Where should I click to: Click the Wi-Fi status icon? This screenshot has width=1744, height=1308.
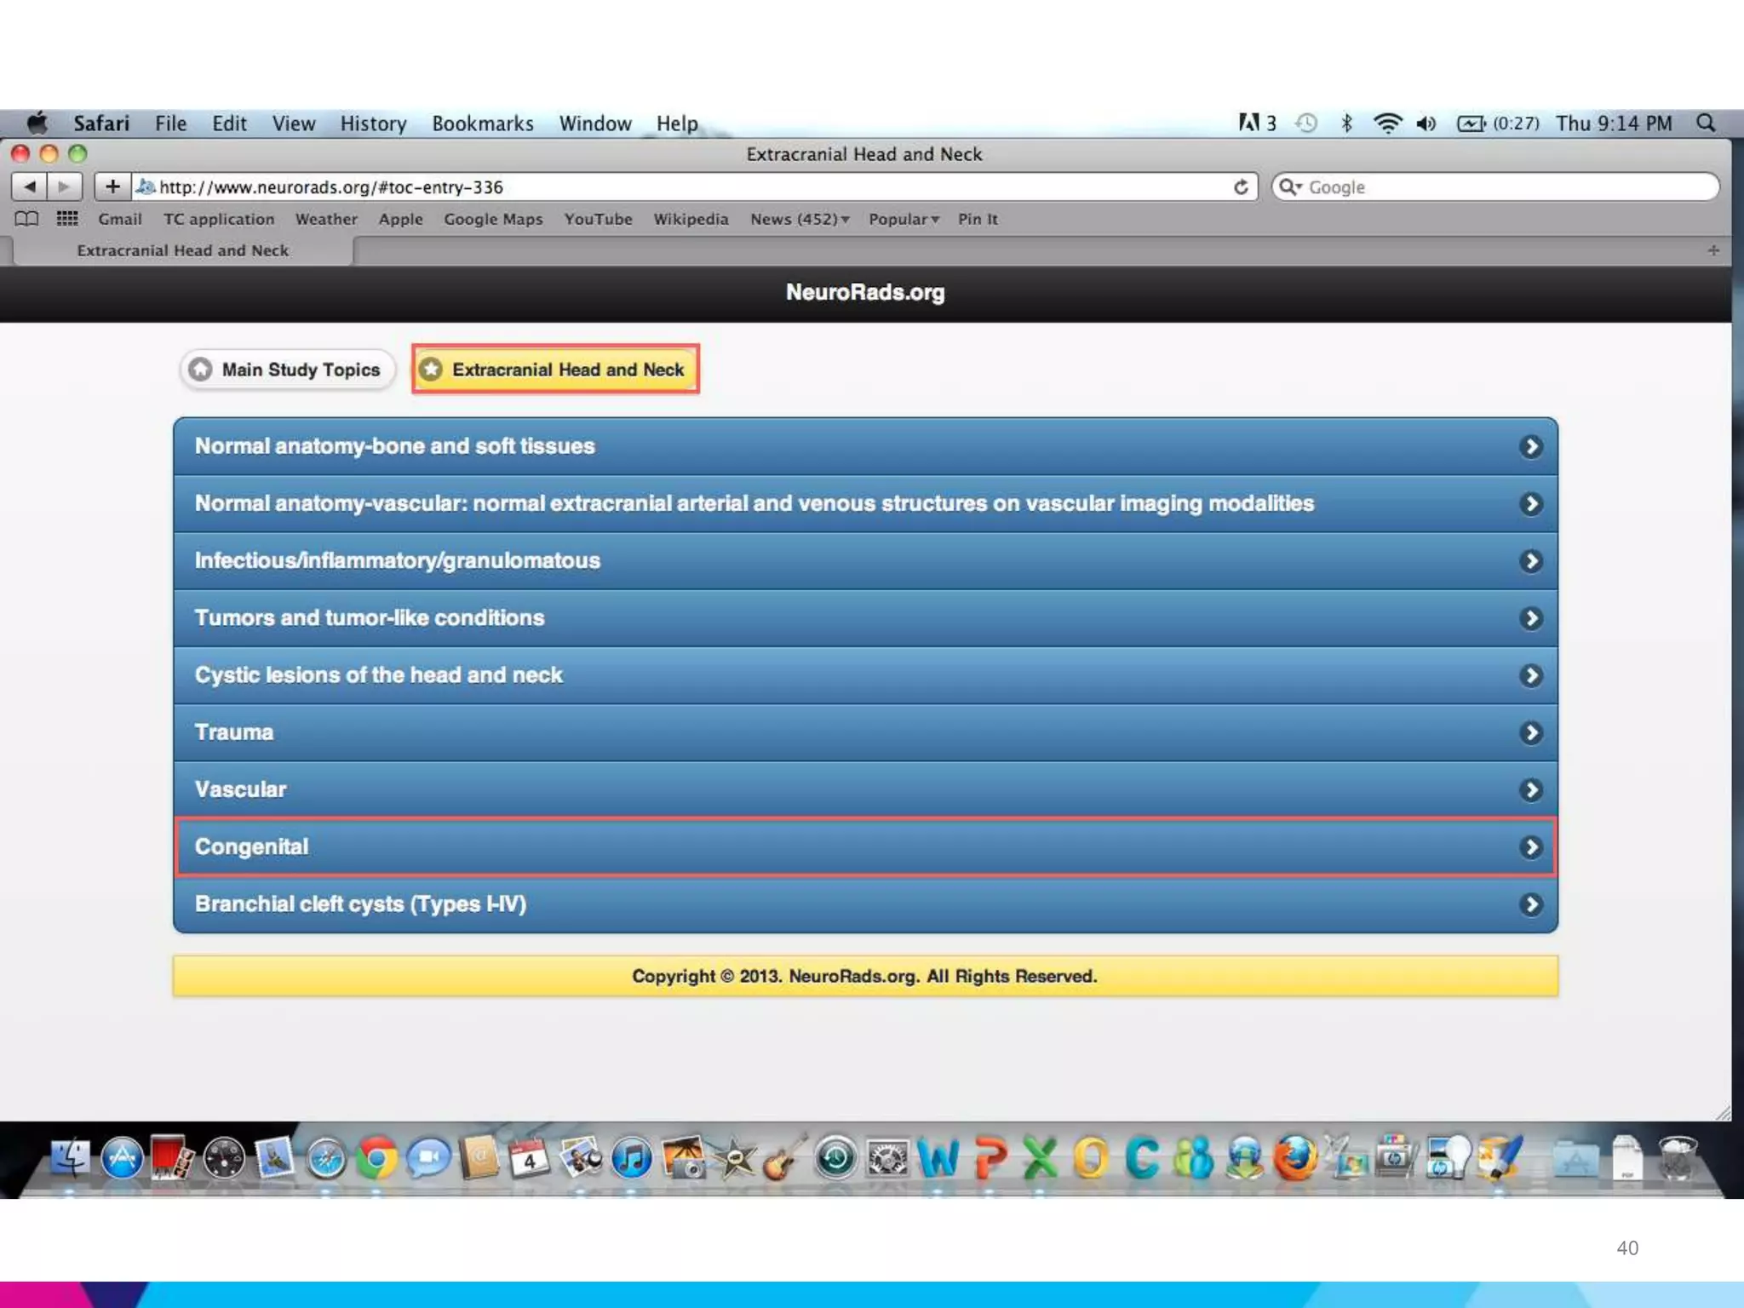pos(1387,123)
